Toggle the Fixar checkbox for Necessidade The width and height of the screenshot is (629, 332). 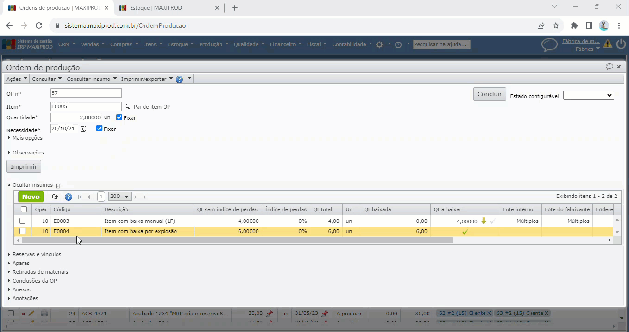(x=99, y=129)
